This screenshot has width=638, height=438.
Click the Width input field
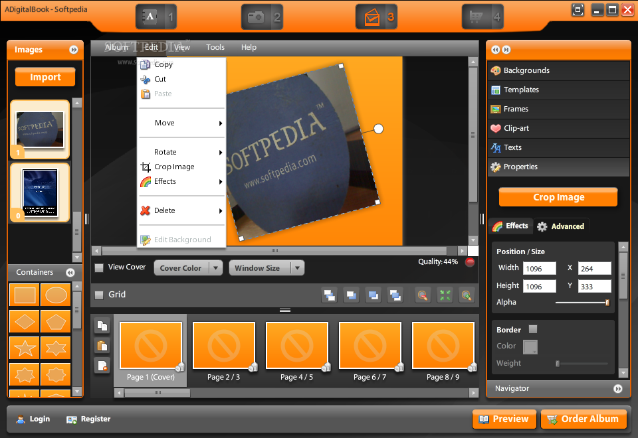pyautogui.click(x=540, y=269)
